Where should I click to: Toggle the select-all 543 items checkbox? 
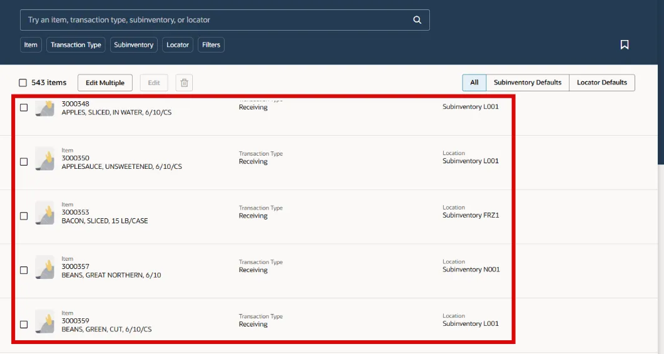(23, 83)
